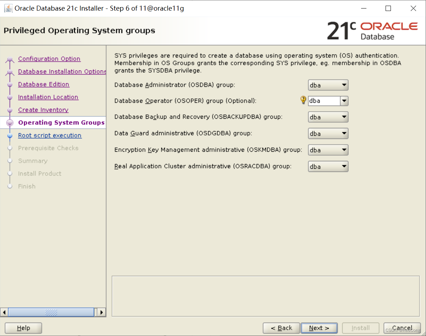
Task: Open the OSOPER group dropdown arrow
Action: click(344, 101)
